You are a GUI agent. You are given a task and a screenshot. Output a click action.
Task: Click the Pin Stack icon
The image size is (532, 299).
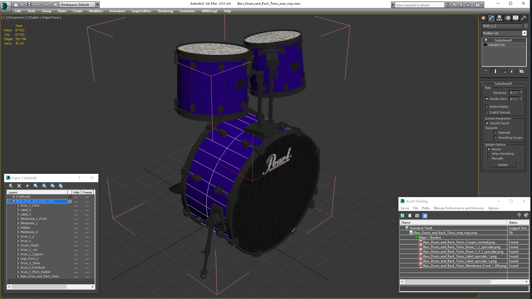coord(485,71)
